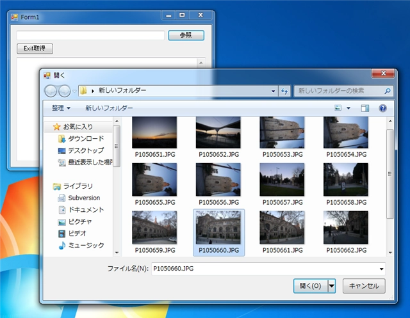This screenshot has height=318, width=410.
Task: Click the ビデオ film icon
Action: click(61, 234)
